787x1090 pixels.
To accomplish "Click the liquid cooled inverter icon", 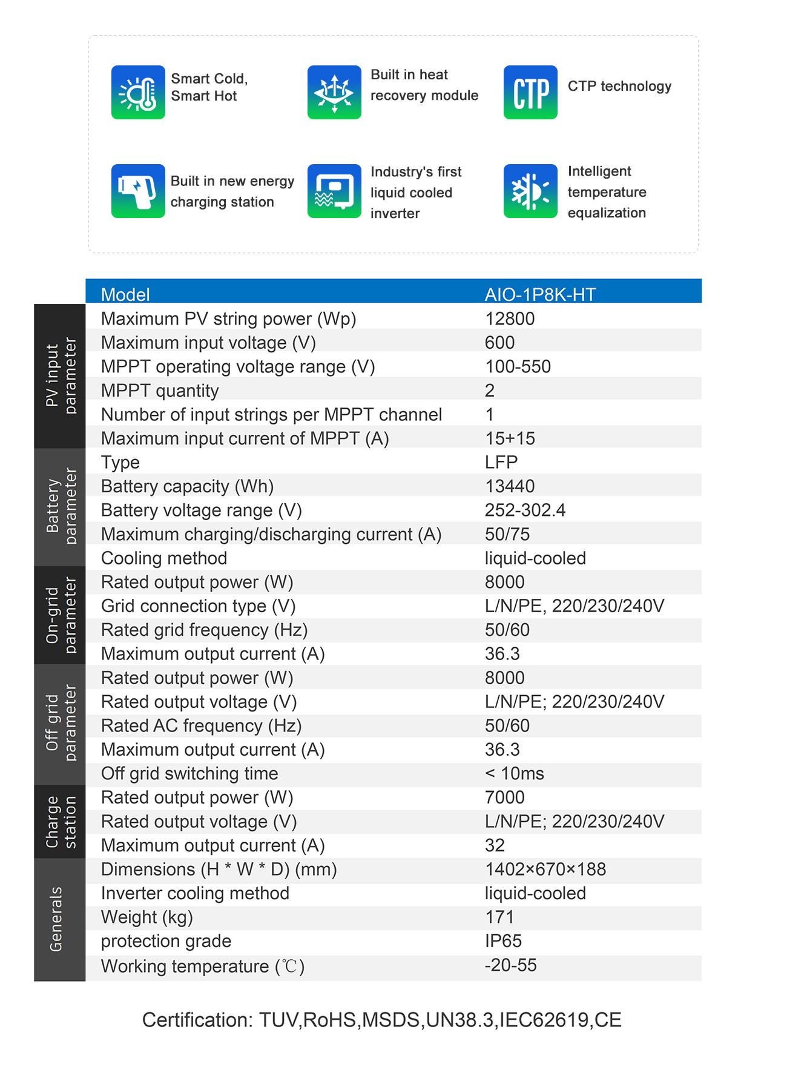I will point(334,191).
